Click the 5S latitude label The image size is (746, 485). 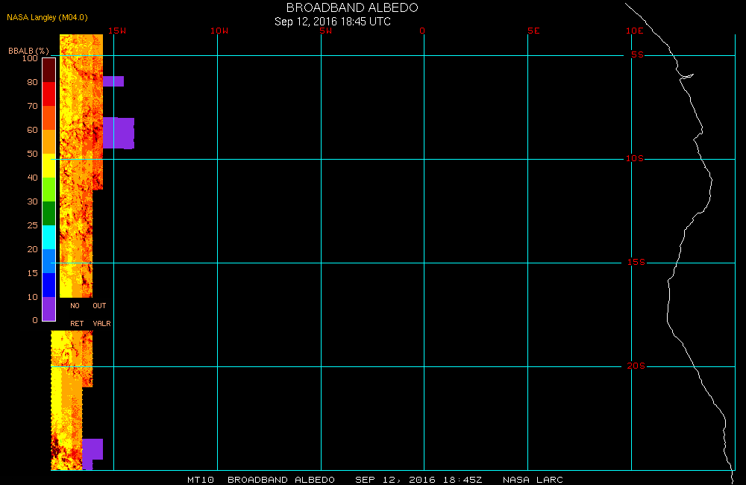pyautogui.click(x=637, y=54)
